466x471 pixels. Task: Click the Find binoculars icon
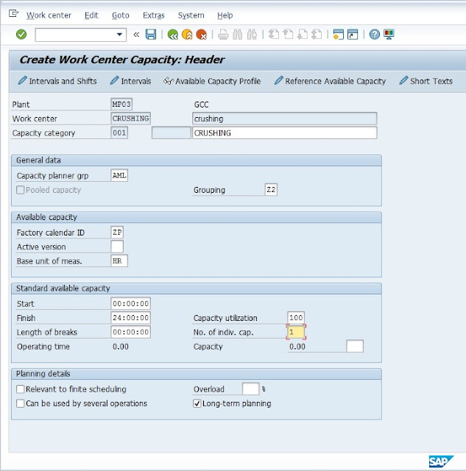pos(237,35)
